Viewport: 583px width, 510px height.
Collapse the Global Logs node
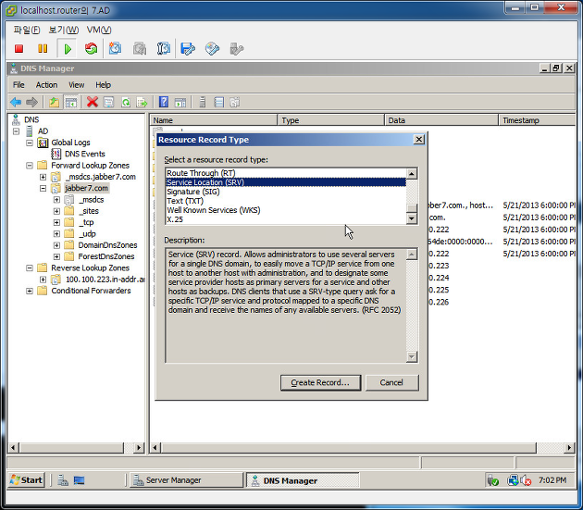pos(30,143)
